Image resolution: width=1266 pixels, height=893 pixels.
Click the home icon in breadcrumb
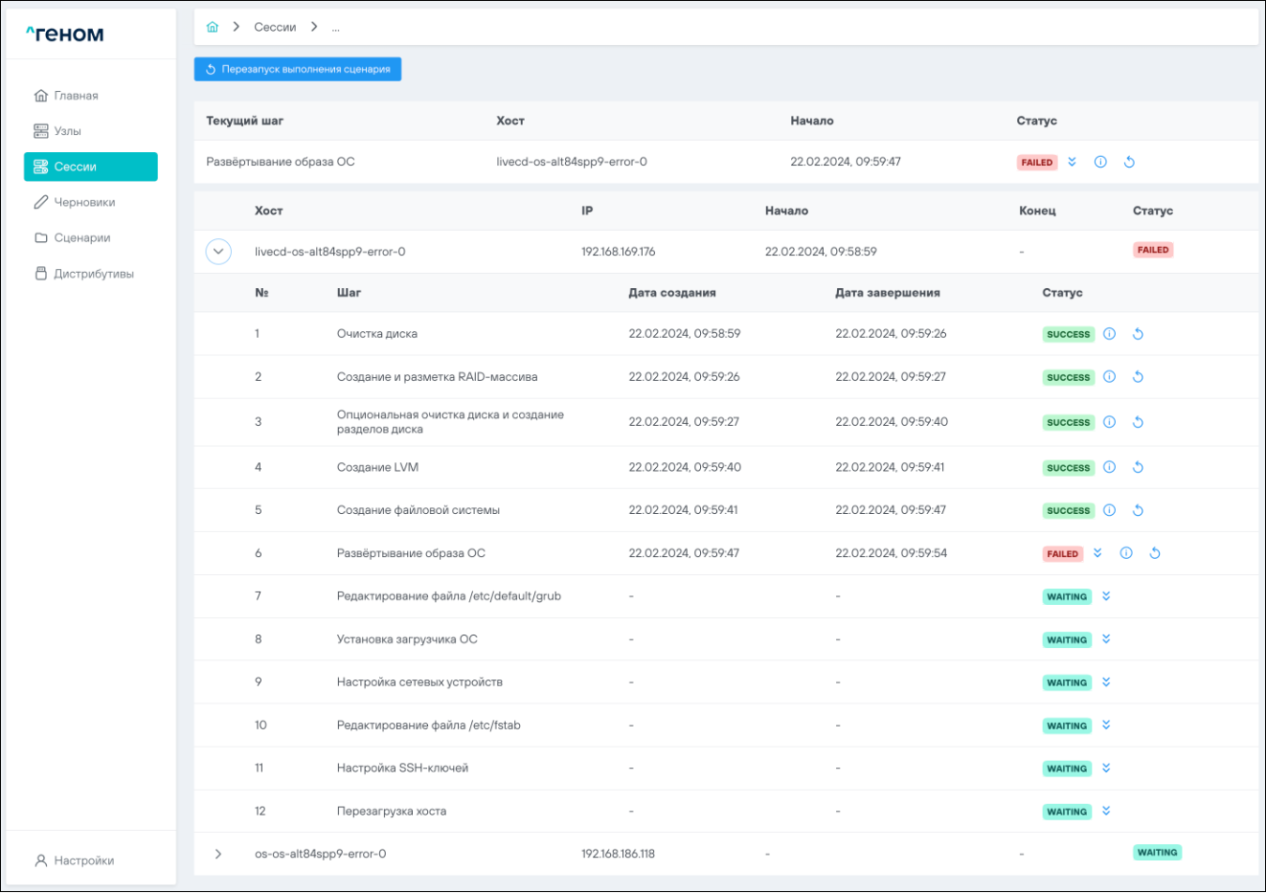(x=213, y=27)
